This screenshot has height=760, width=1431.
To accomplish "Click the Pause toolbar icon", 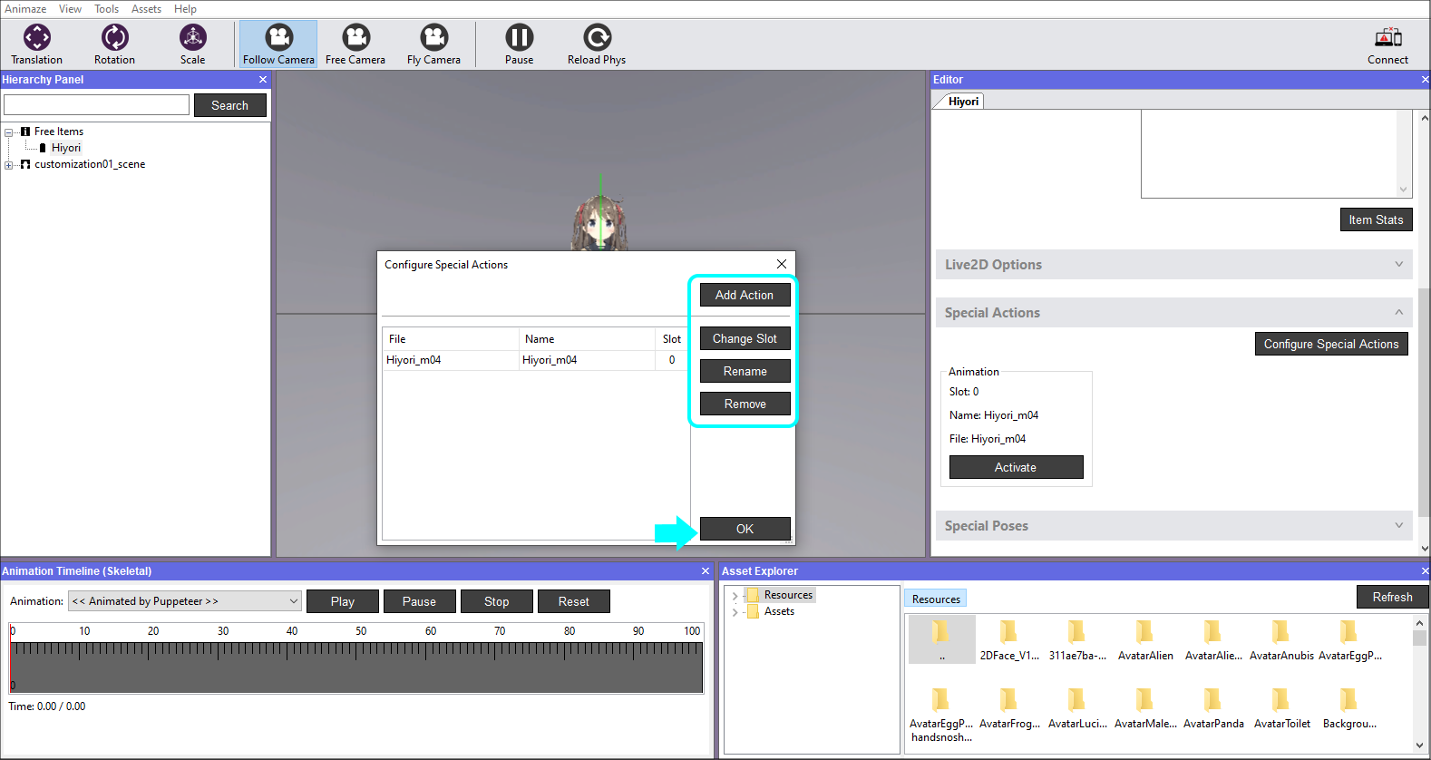I will pos(519,44).
